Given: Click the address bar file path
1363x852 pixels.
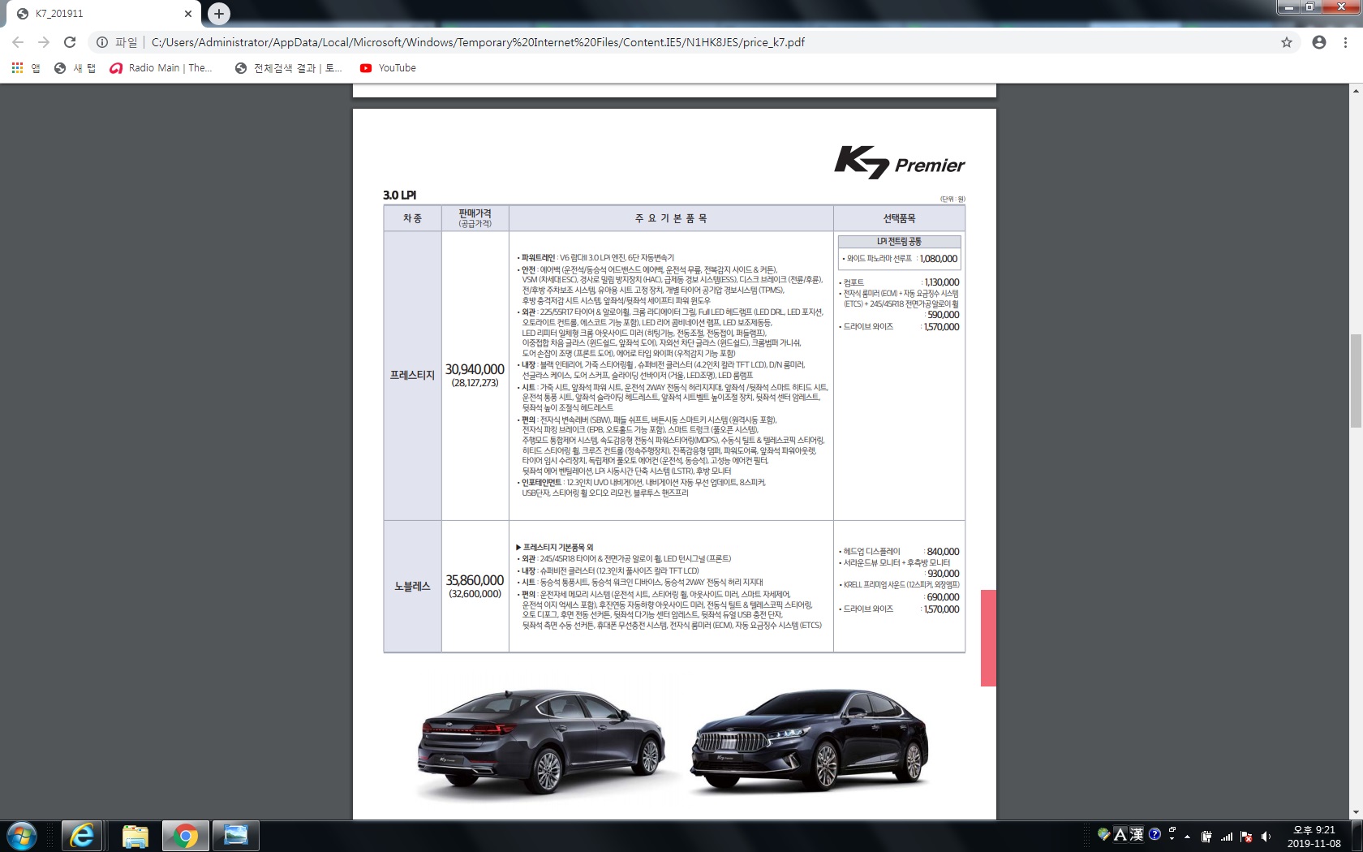Looking at the screenshot, I should tap(478, 42).
